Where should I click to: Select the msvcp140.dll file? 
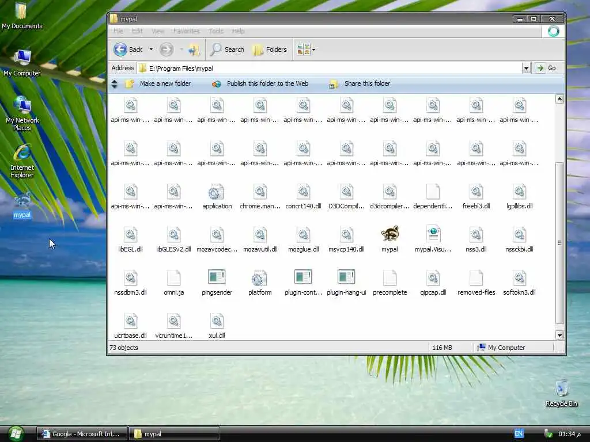pos(346,239)
